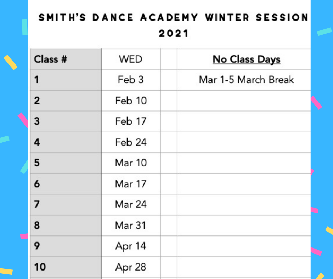Select the Feb 17 date cell
Screen dimensions: 333x279
point(131,121)
